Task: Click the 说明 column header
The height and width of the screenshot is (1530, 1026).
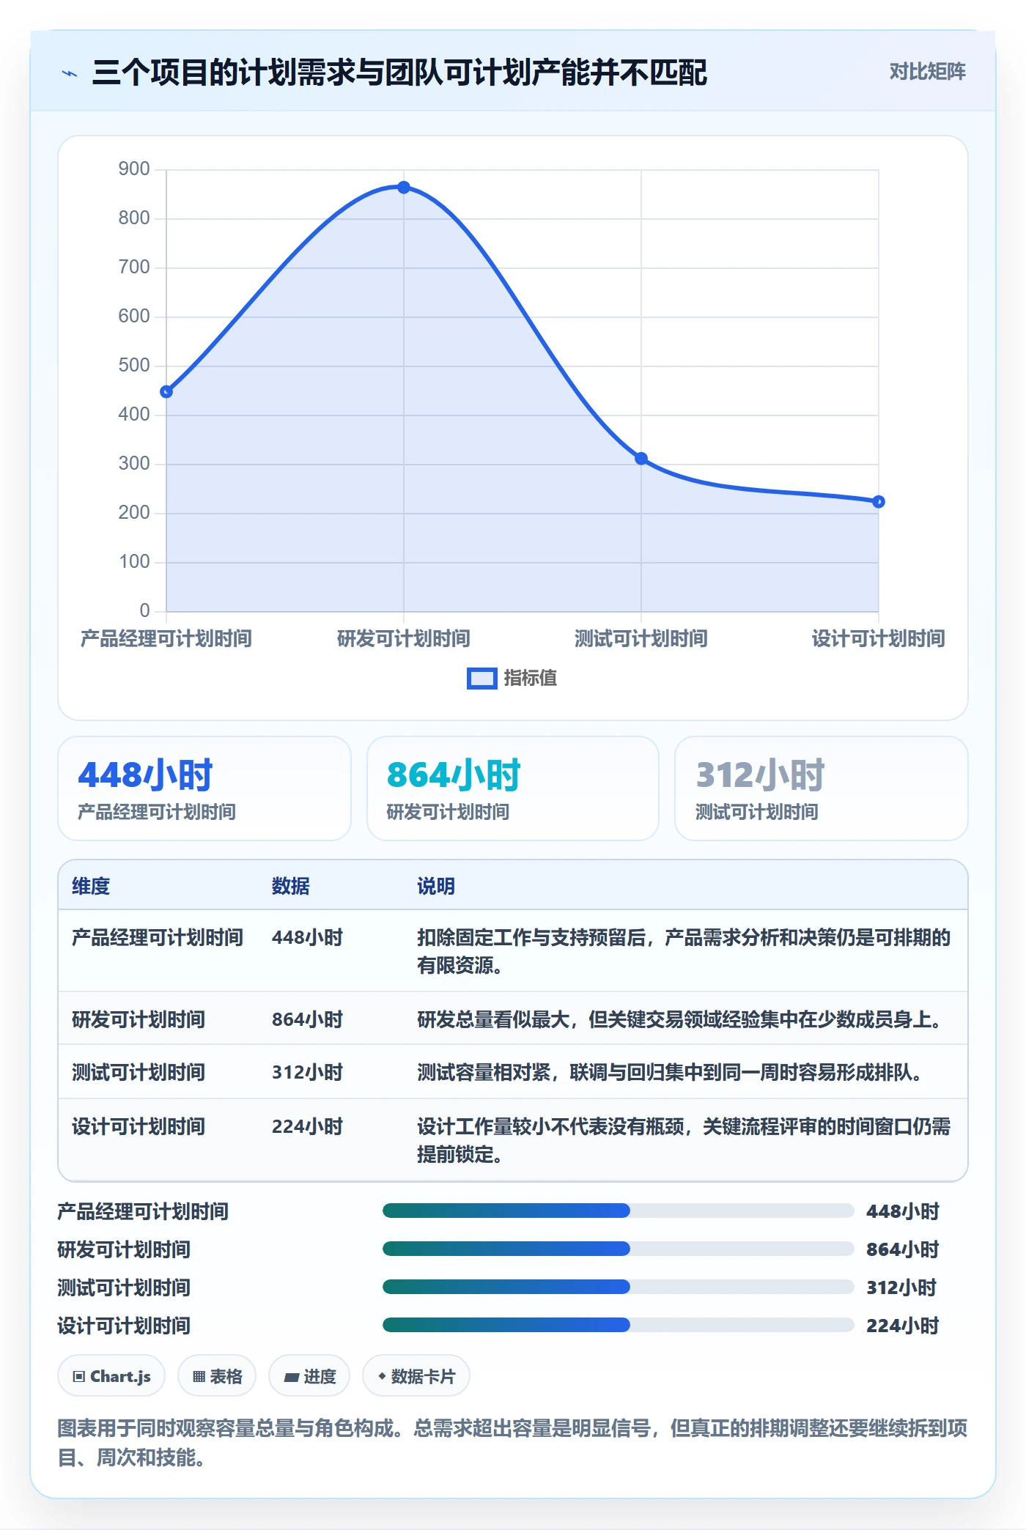Action: click(436, 886)
